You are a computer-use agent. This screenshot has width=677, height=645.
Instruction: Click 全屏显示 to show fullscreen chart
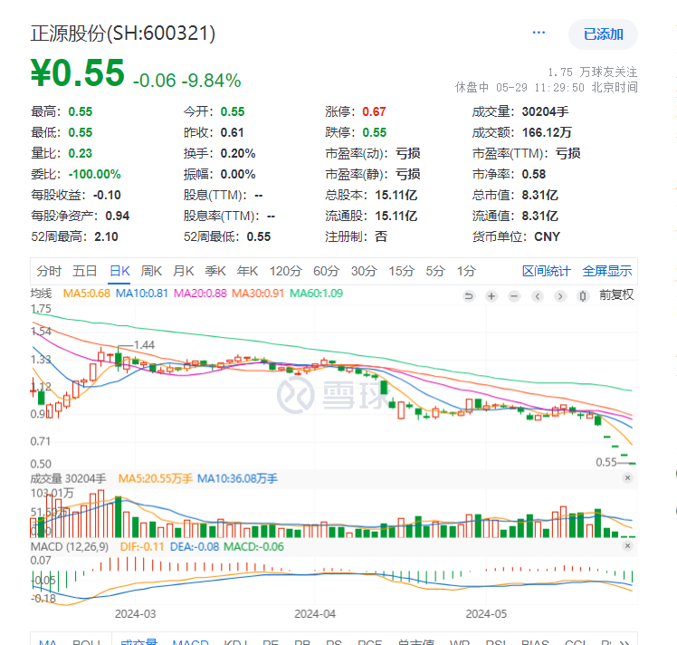[607, 271]
